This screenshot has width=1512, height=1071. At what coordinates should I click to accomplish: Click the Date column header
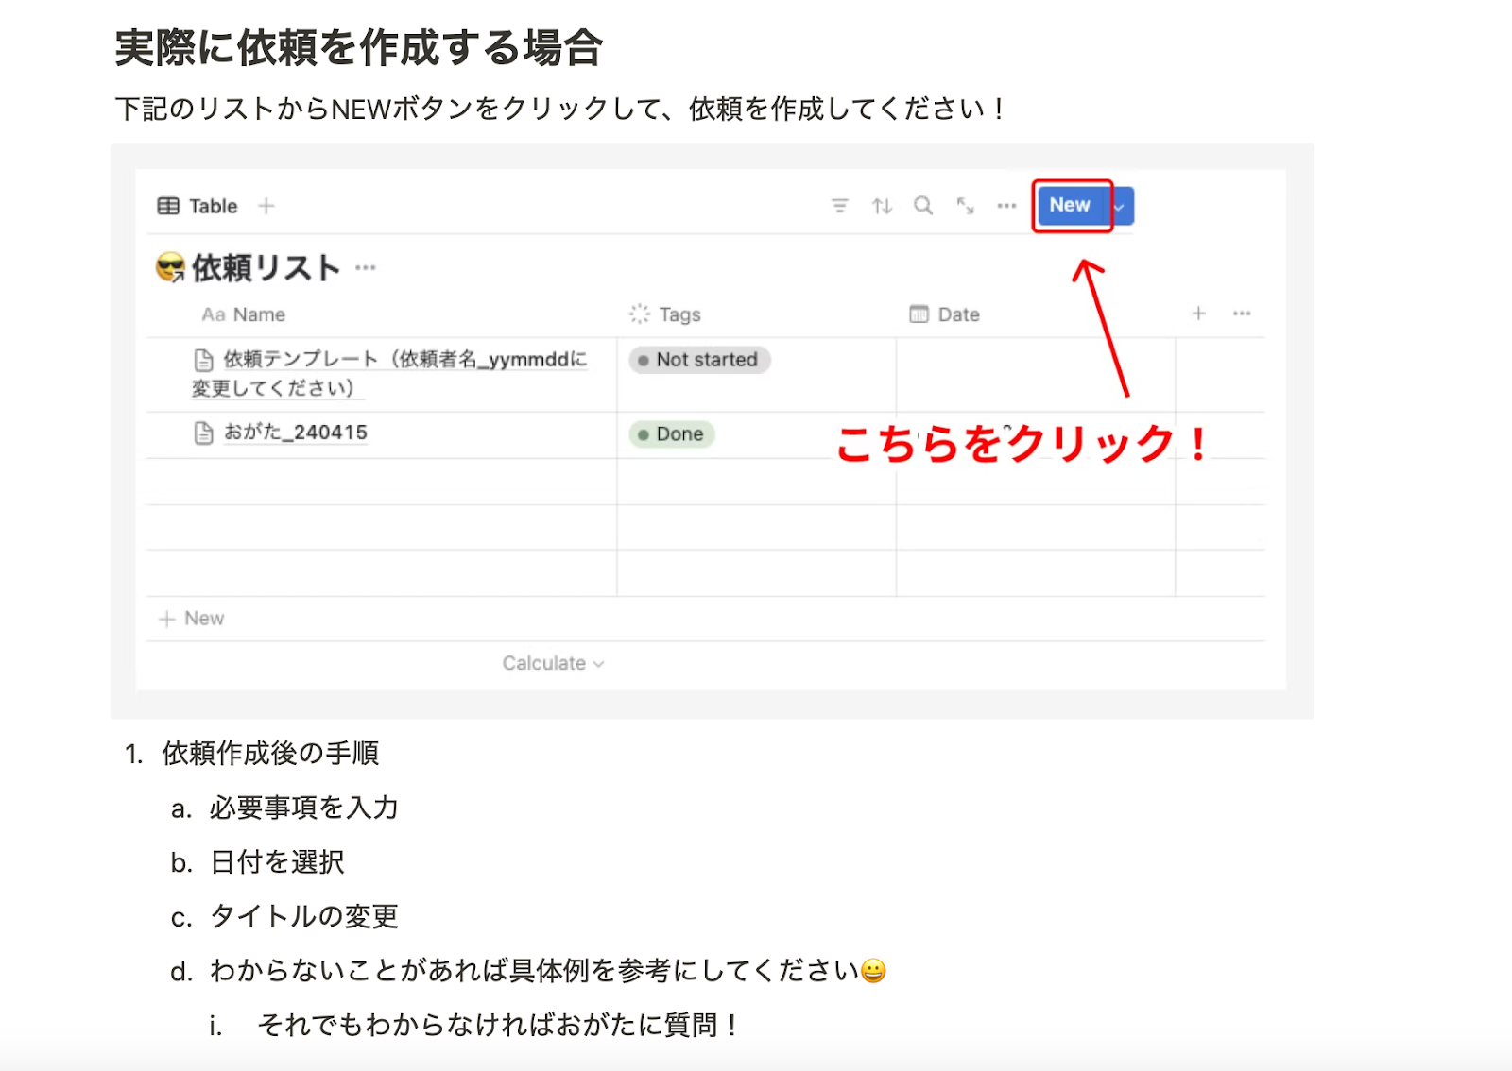pyautogui.click(x=945, y=314)
